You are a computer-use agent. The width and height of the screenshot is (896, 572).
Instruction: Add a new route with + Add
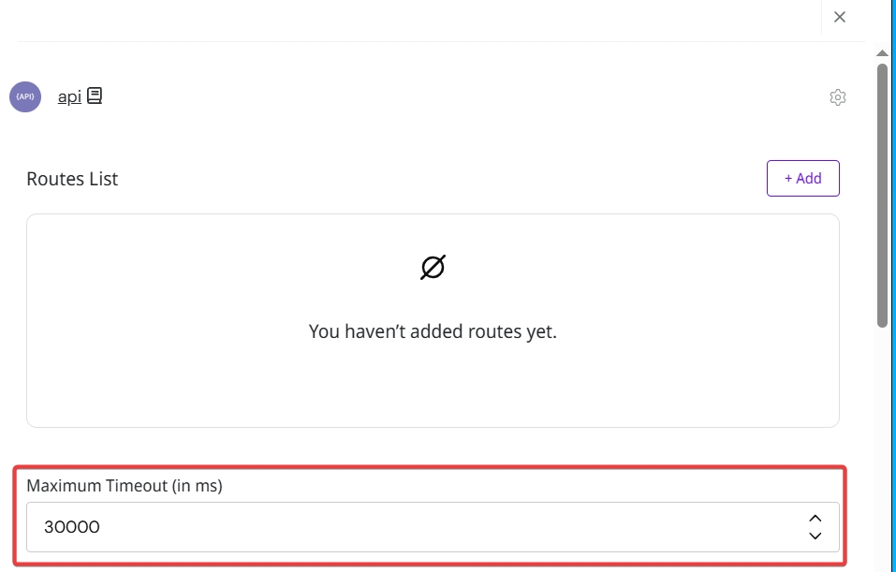coord(802,178)
